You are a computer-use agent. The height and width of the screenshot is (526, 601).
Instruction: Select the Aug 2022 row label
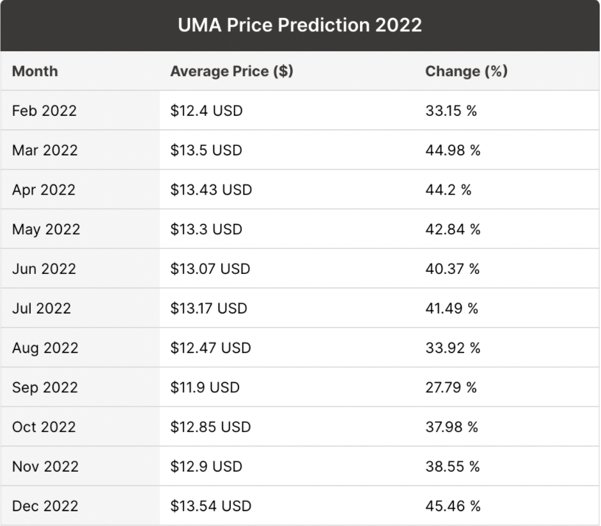point(45,348)
